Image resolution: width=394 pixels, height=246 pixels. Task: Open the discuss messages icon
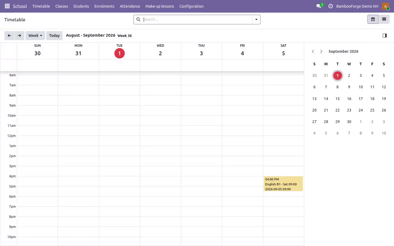coord(319,6)
